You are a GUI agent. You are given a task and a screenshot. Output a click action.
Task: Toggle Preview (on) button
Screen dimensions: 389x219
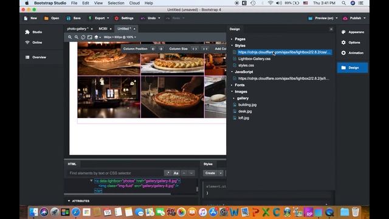(321, 18)
